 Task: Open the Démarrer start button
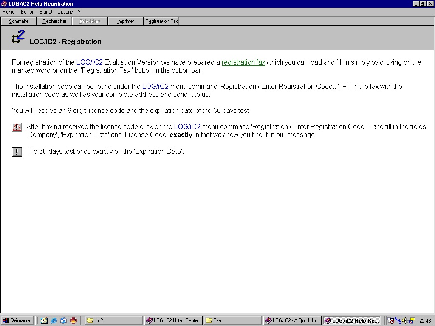pyautogui.click(x=17, y=320)
